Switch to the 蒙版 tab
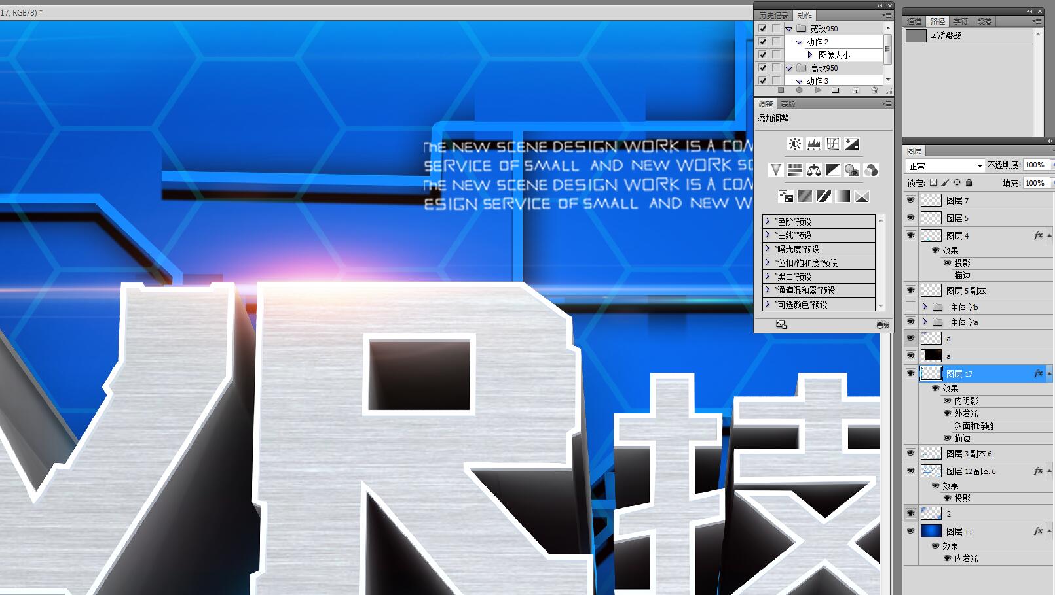The width and height of the screenshot is (1055, 595). [788, 104]
